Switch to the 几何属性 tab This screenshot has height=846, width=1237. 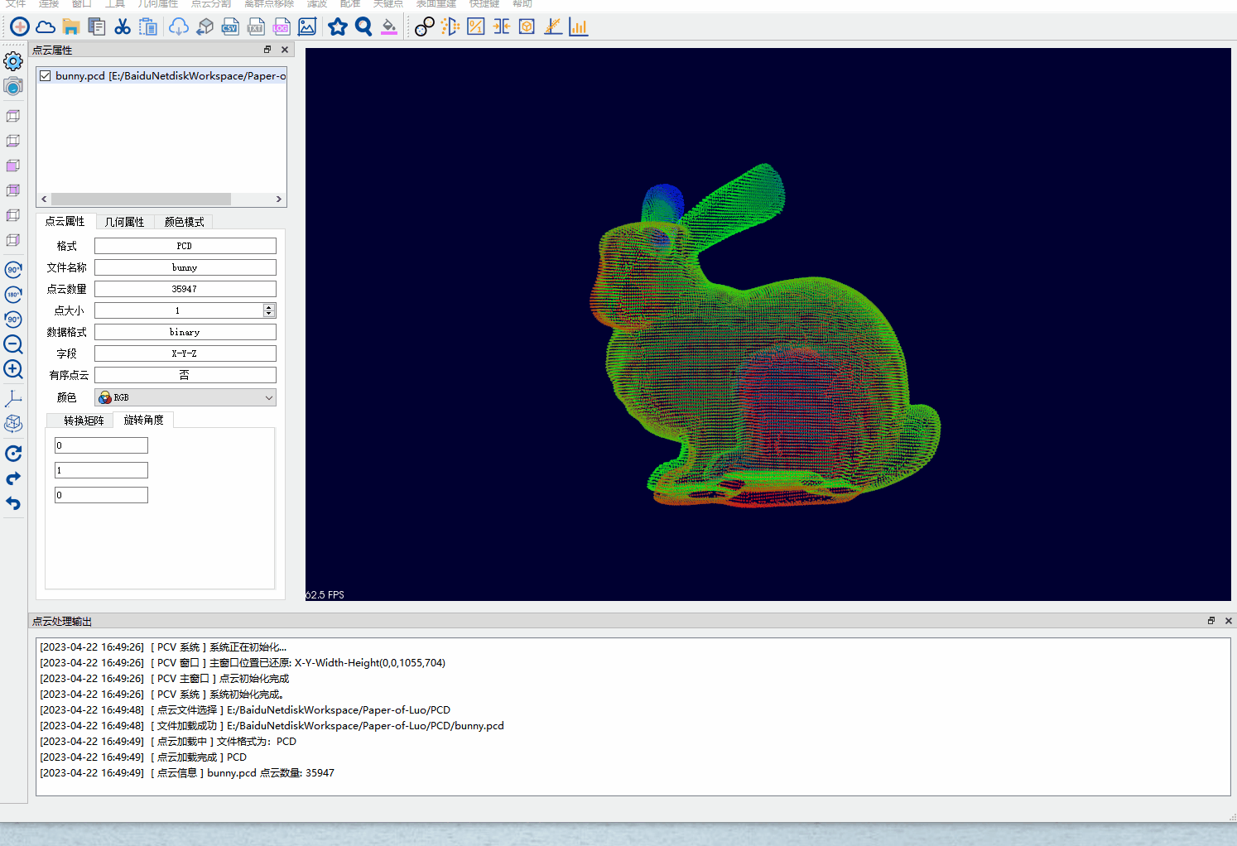(124, 222)
